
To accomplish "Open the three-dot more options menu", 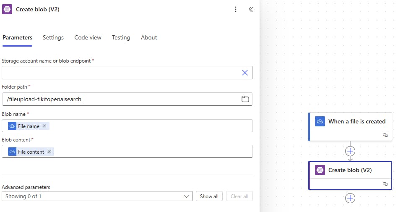I will point(236,9).
